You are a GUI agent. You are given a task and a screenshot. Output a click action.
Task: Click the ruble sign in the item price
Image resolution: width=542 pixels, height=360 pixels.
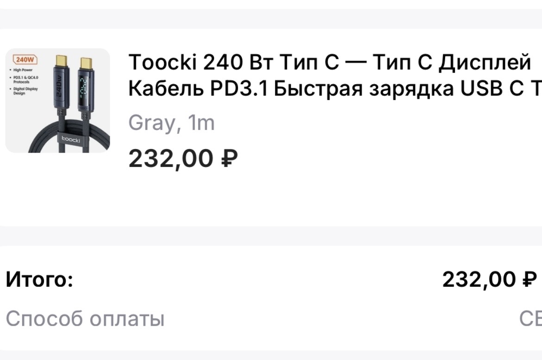click(230, 159)
